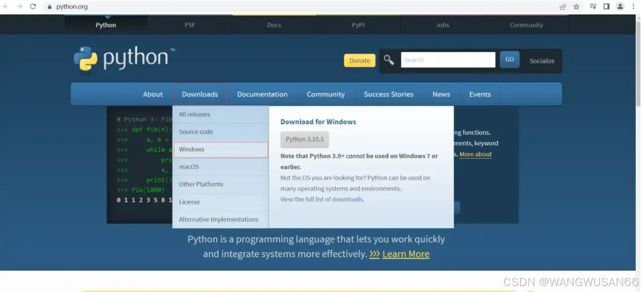Viewport: 641px width, 292px height.
Task: Open the media control icon in browser toolbar
Action: [593, 7]
